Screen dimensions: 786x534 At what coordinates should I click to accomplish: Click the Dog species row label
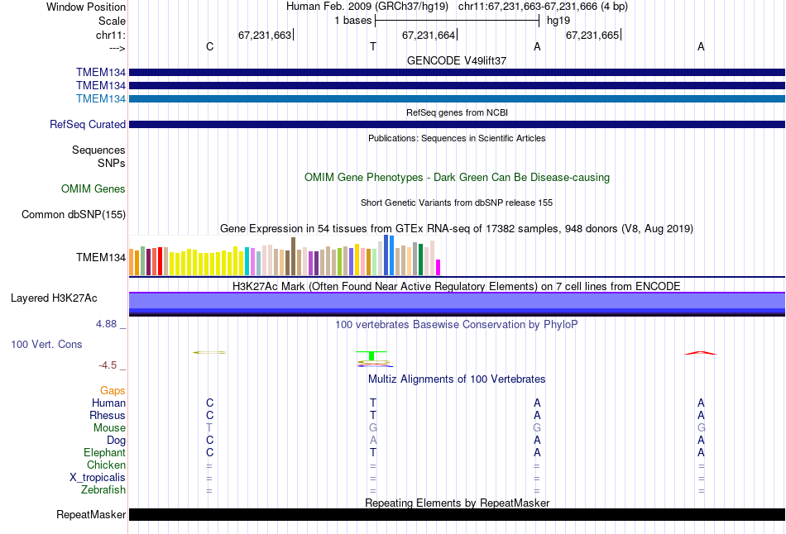click(x=116, y=441)
